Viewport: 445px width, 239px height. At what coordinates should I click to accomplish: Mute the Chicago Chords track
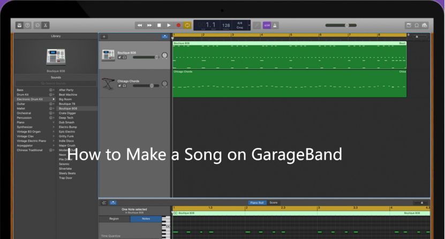tap(120, 86)
